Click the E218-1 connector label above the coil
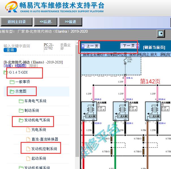Image resolution: width=171 pixels, height=169 pixels. point(130,99)
